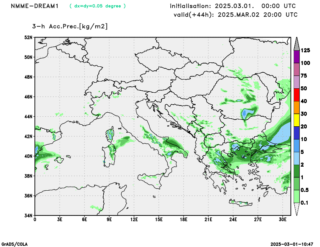This screenshot has width=320, height=247.
Task: Click the 30E longitude label
Action: pyautogui.click(x=283, y=220)
